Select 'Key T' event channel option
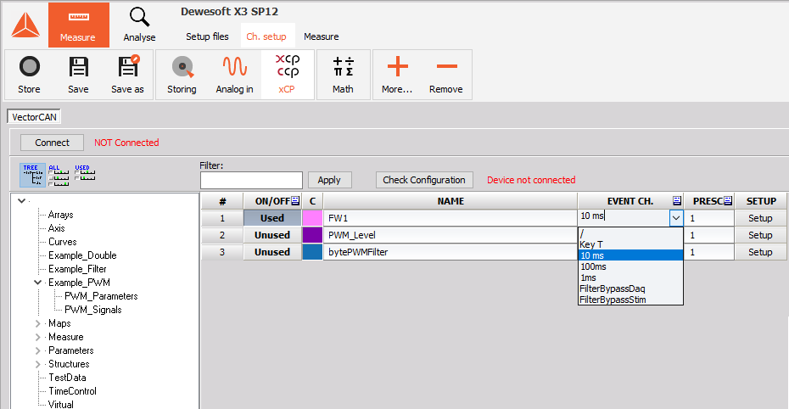 tap(630, 244)
